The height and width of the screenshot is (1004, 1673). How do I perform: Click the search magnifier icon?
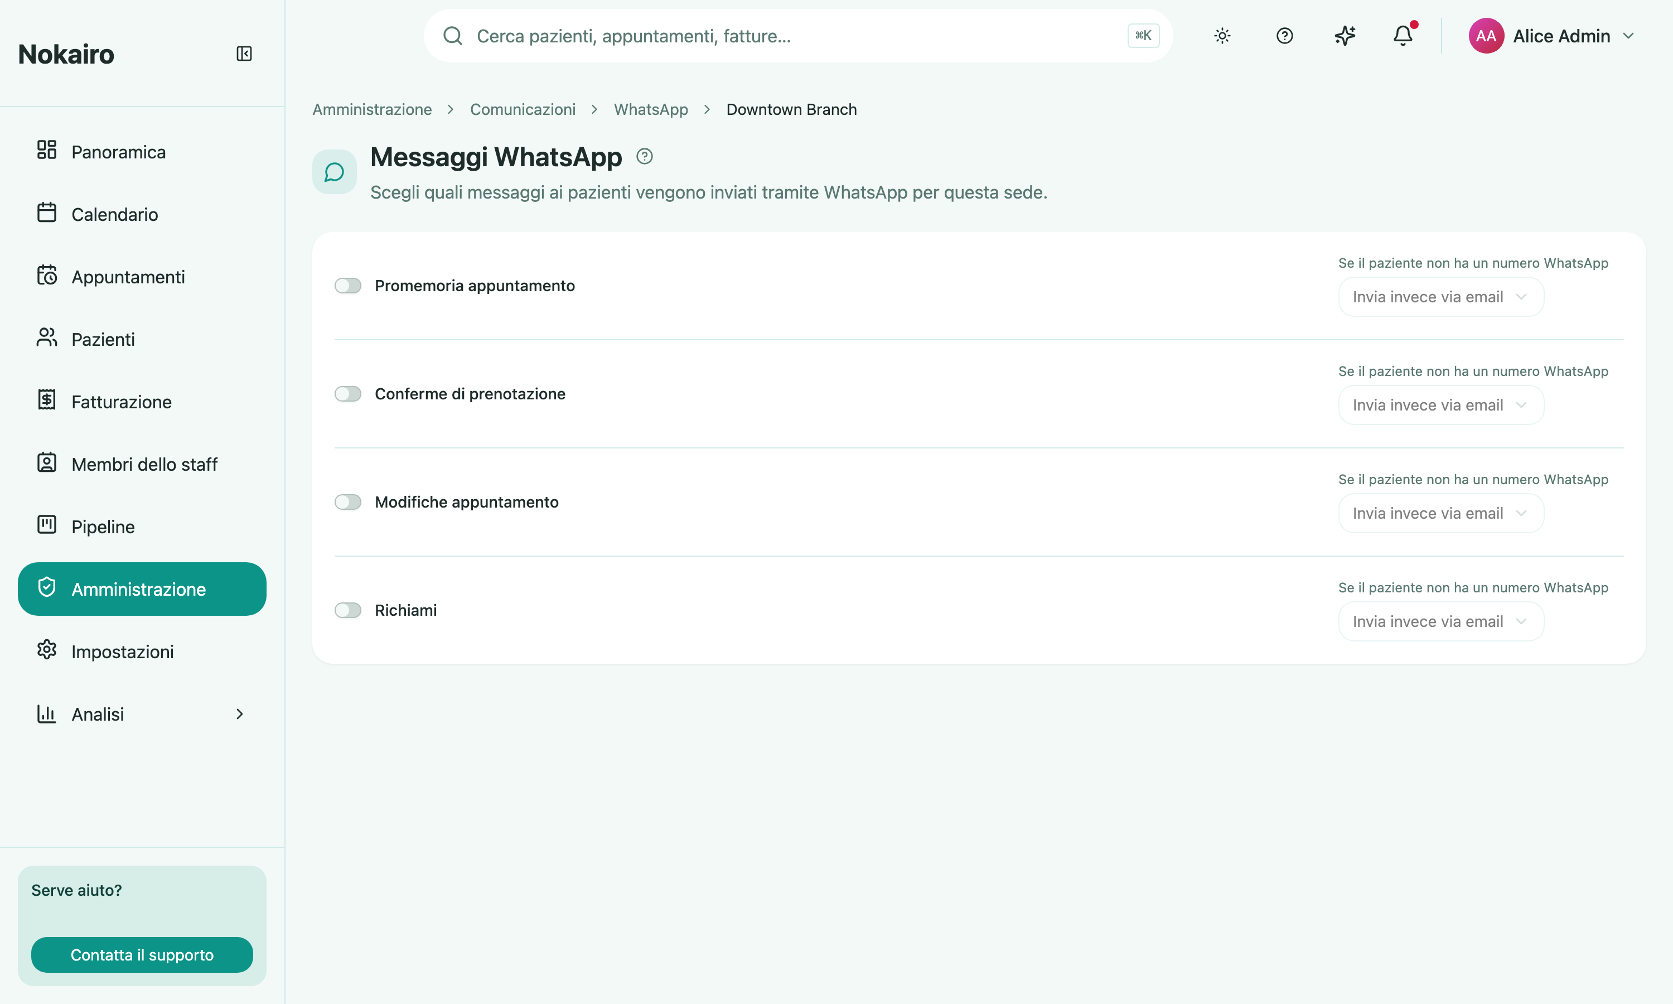click(452, 36)
